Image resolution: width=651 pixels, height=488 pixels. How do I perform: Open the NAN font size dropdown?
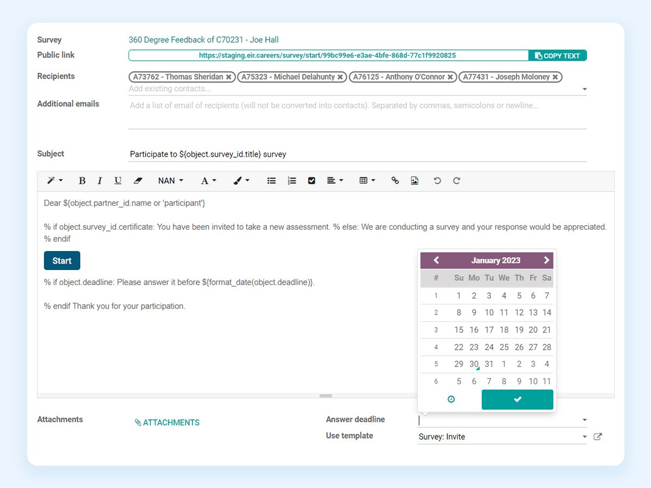pos(170,181)
